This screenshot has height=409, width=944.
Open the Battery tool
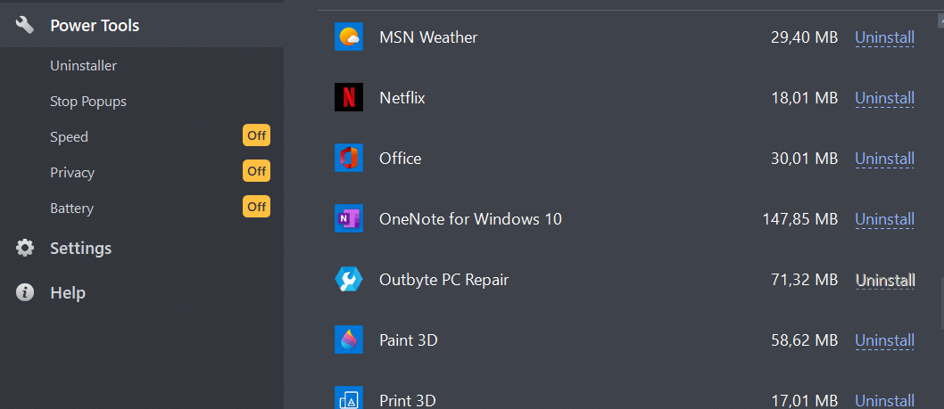(72, 209)
